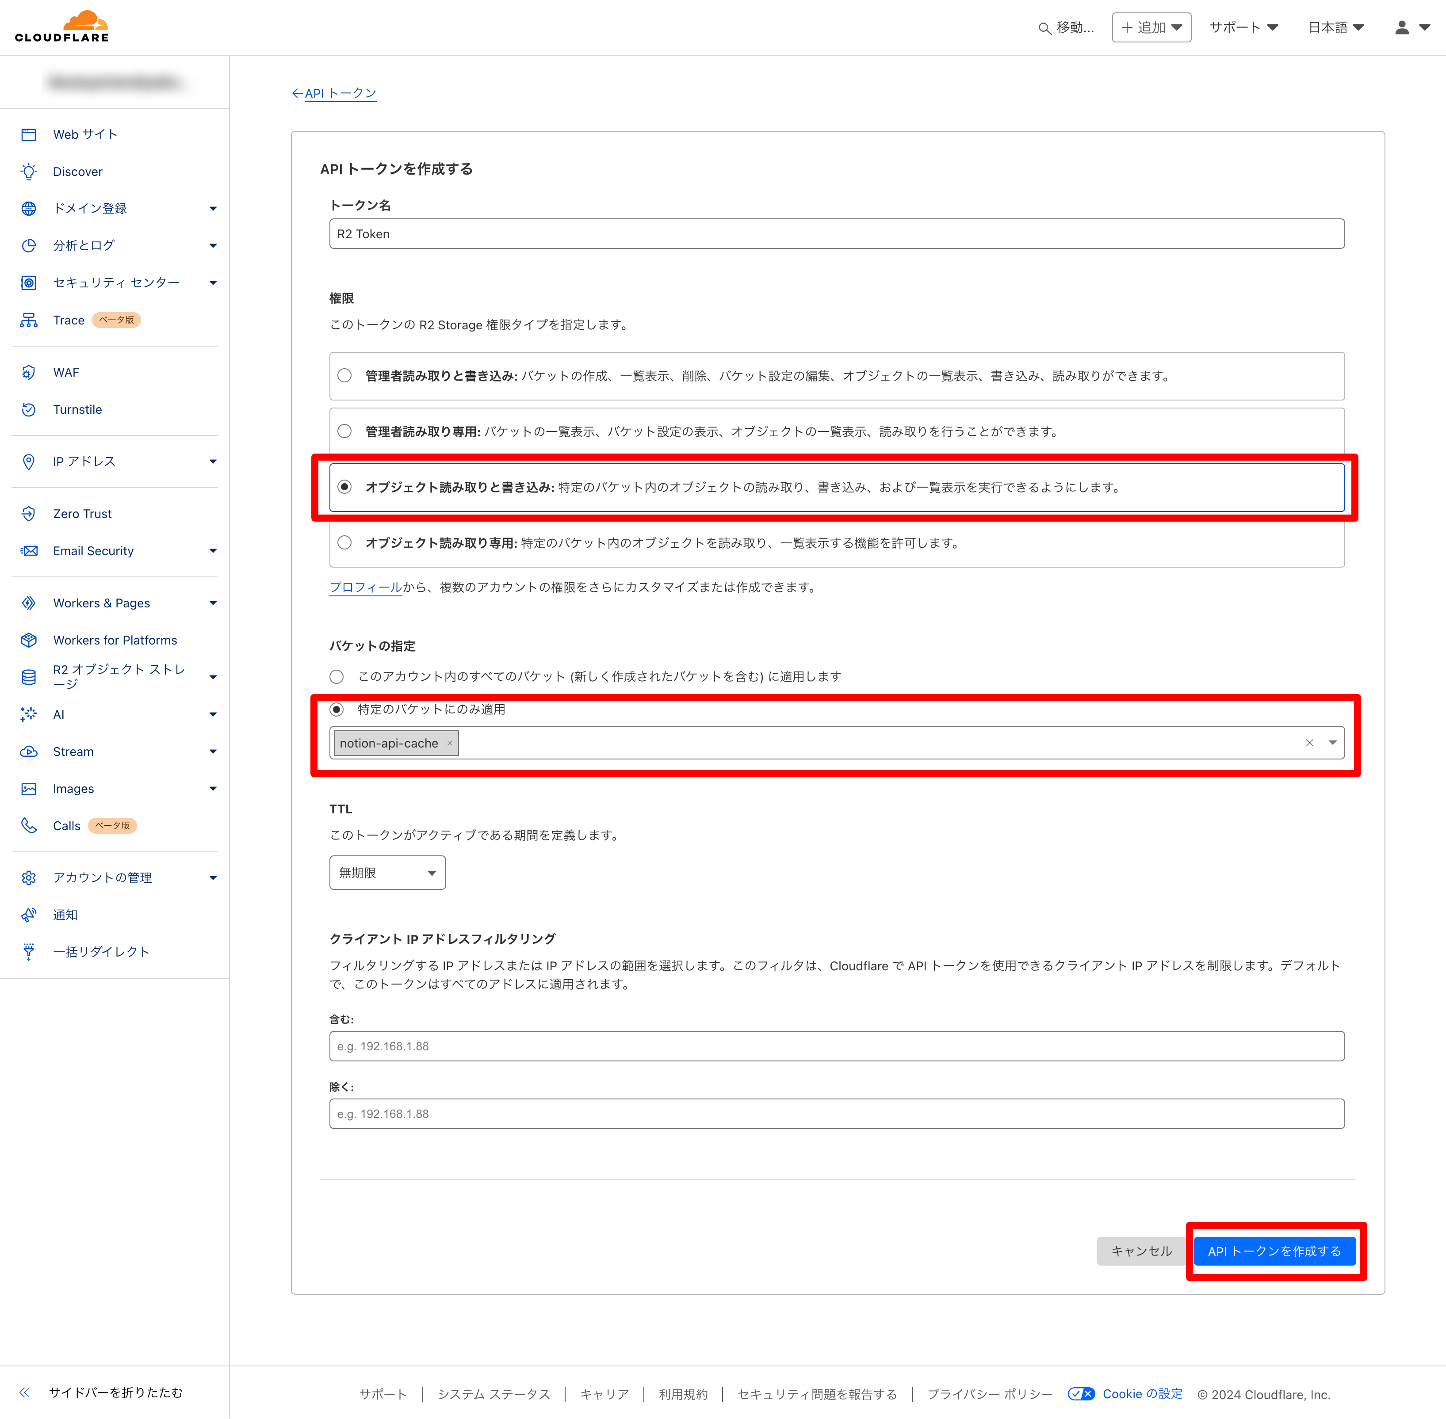Click the Cloudflare logo

click(x=62, y=27)
